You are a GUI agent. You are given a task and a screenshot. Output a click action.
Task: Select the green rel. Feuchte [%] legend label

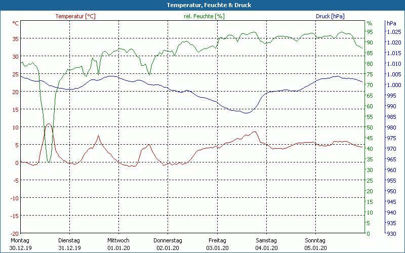(204, 16)
